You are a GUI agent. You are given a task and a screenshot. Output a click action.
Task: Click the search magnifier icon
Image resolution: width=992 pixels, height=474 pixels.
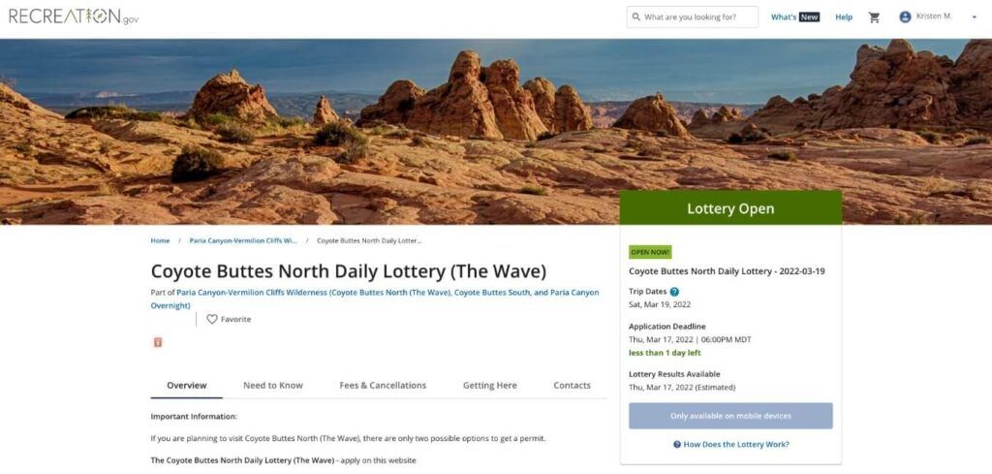point(635,17)
